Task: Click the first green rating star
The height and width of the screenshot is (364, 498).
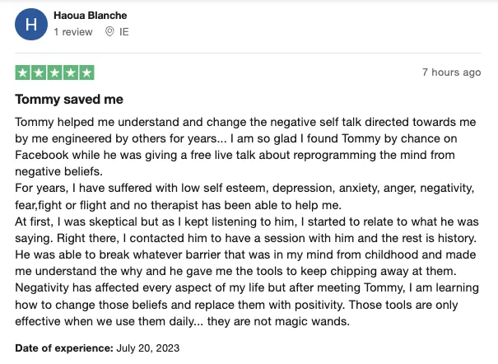Action: (22, 72)
